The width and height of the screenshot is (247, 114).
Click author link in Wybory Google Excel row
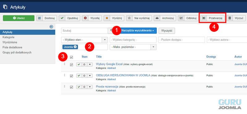click(241, 64)
